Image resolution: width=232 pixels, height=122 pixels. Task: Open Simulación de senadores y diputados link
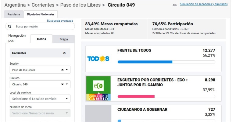click(x=204, y=4)
